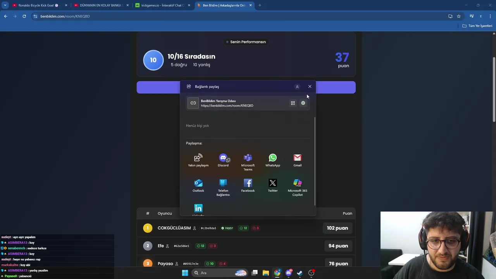Click the Efe player row name
This screenshot has width=496, height=279.
[161, 246]
